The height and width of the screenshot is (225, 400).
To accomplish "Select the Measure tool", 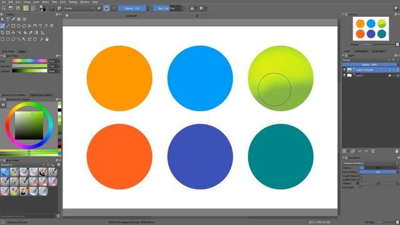I will click(x=42, y=32).
